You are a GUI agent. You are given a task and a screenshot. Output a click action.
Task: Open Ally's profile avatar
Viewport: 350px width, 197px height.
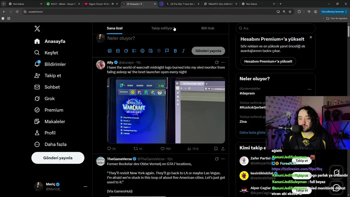101,65
